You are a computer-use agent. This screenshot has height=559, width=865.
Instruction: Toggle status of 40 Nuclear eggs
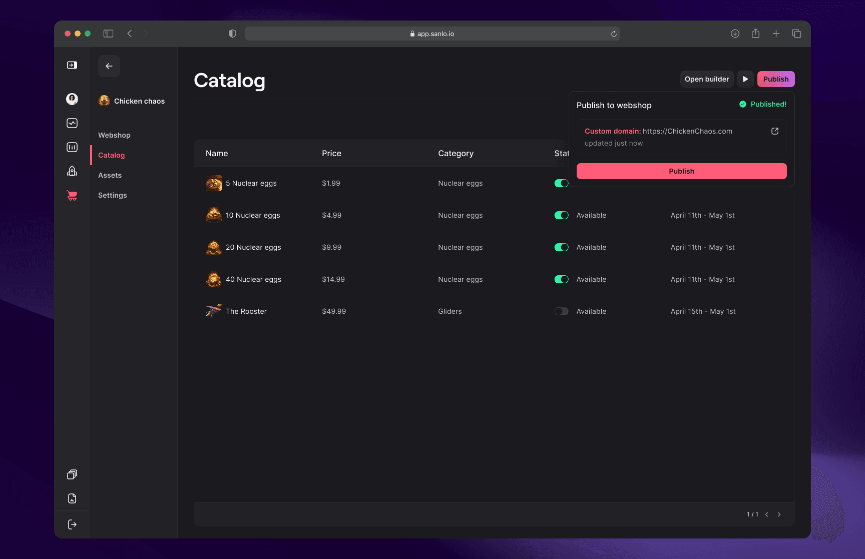pyautogui.click(x=561, y=279)
